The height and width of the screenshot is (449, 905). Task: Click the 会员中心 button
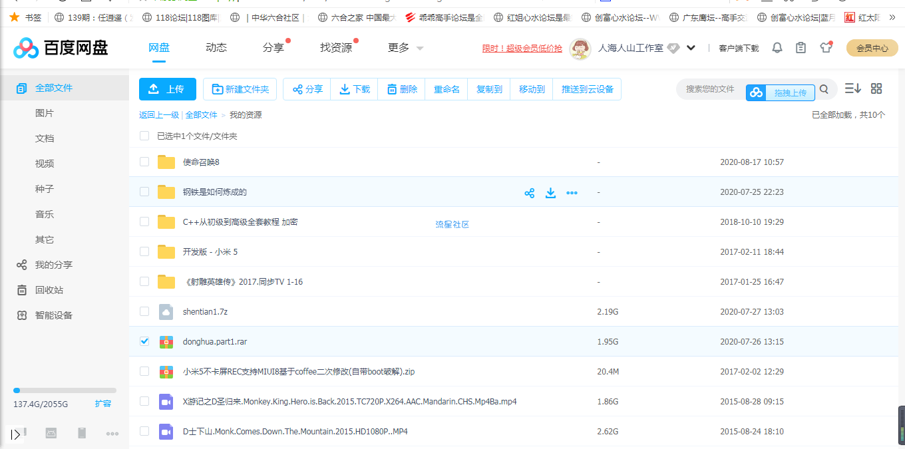click(x=872, y=48)
